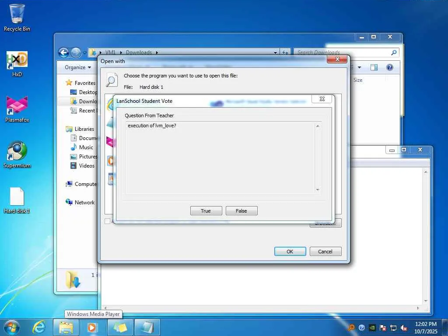448x336 pixels.
Task: Click the notepad-style taskbar button
Action: (147, 327)
